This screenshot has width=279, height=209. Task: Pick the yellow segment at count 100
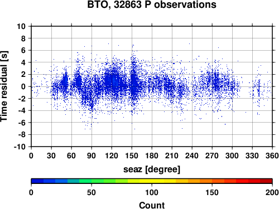point(152,181)
